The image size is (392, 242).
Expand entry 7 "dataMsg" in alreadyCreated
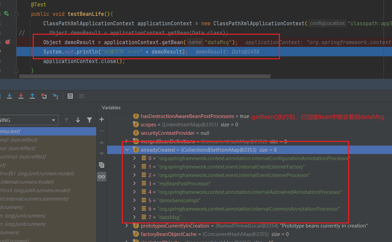134,217
